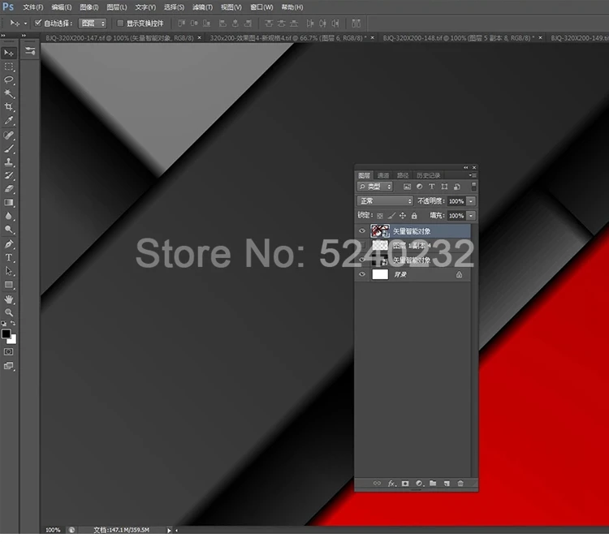This screenshot has width=609, height=542.
Task: Open the tool preset picker arrow
Action: (x=25, y=24)
